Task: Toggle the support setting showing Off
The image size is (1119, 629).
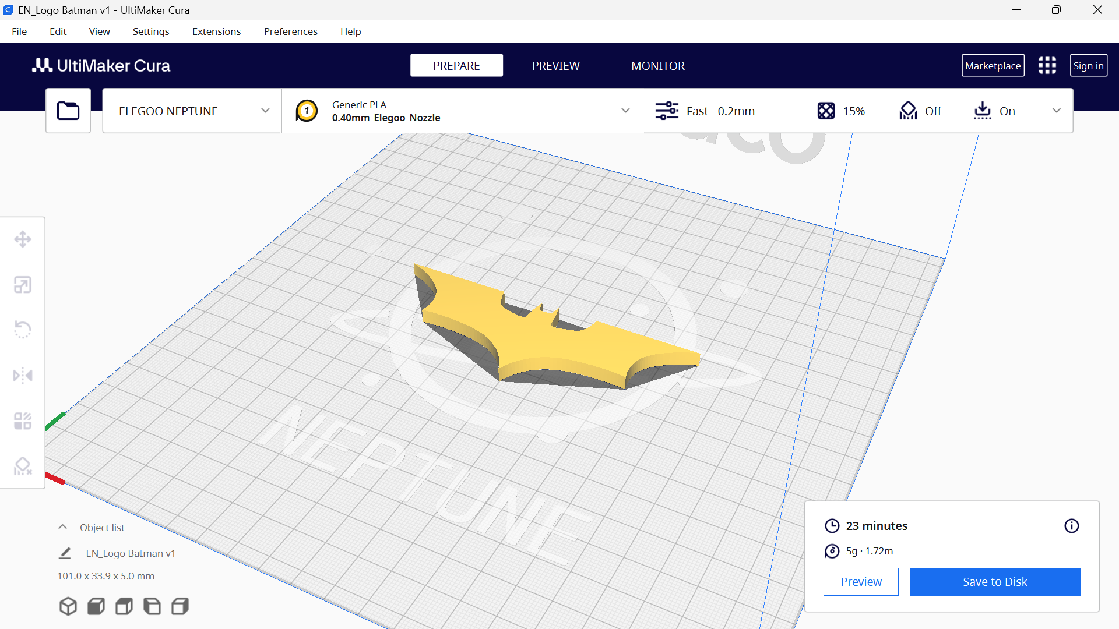Action: (x=920, y=111)
